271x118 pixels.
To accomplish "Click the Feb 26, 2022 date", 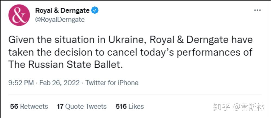I will (59, 83).
